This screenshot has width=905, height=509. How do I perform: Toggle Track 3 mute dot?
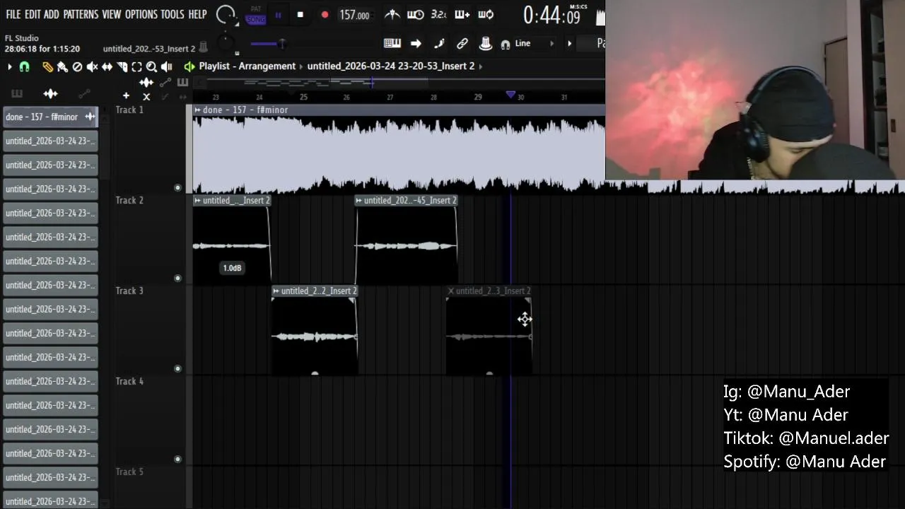177,368
